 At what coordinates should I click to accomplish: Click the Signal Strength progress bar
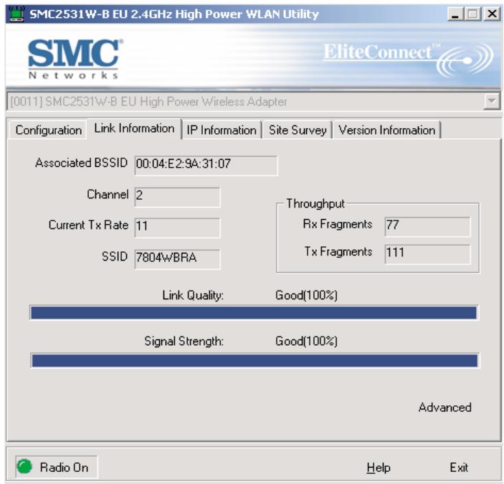tap(255, 360)
